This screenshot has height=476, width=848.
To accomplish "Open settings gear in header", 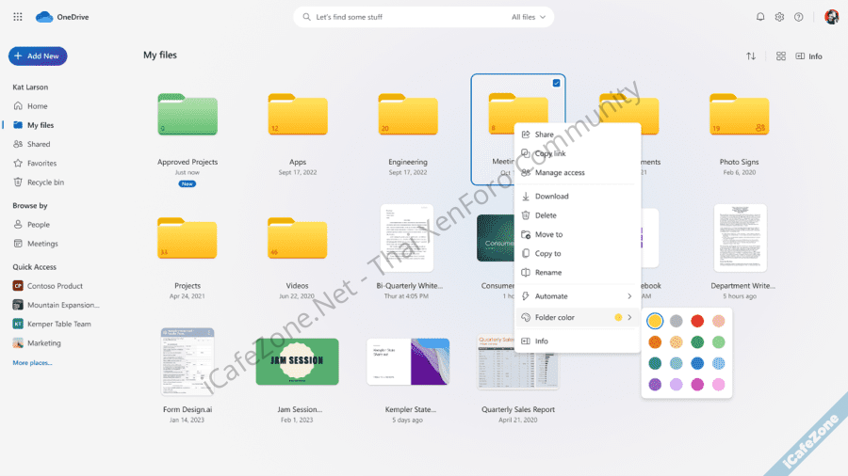I will (779, 17).
